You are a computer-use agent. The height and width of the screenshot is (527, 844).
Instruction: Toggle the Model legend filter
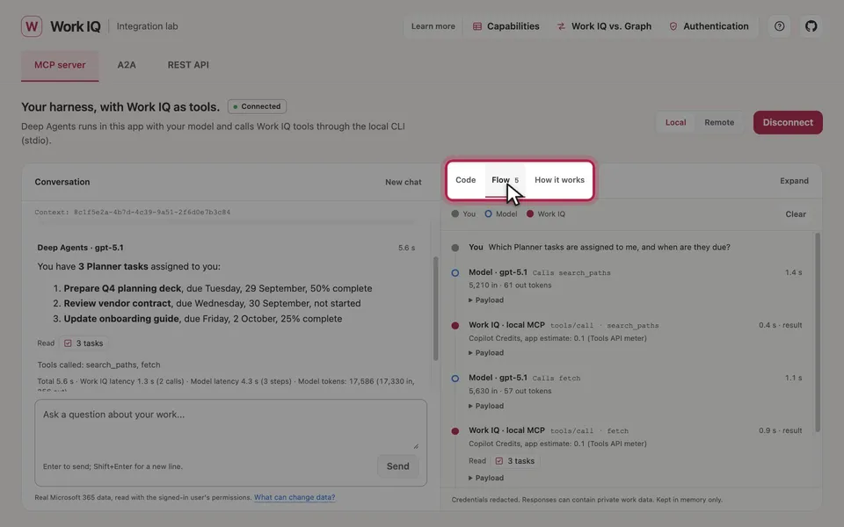click(x=500, y=214)
